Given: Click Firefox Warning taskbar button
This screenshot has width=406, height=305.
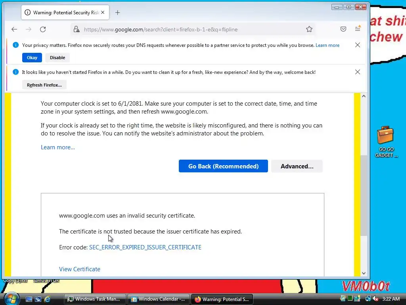Looking at the screenshot, I should (222, 299).
